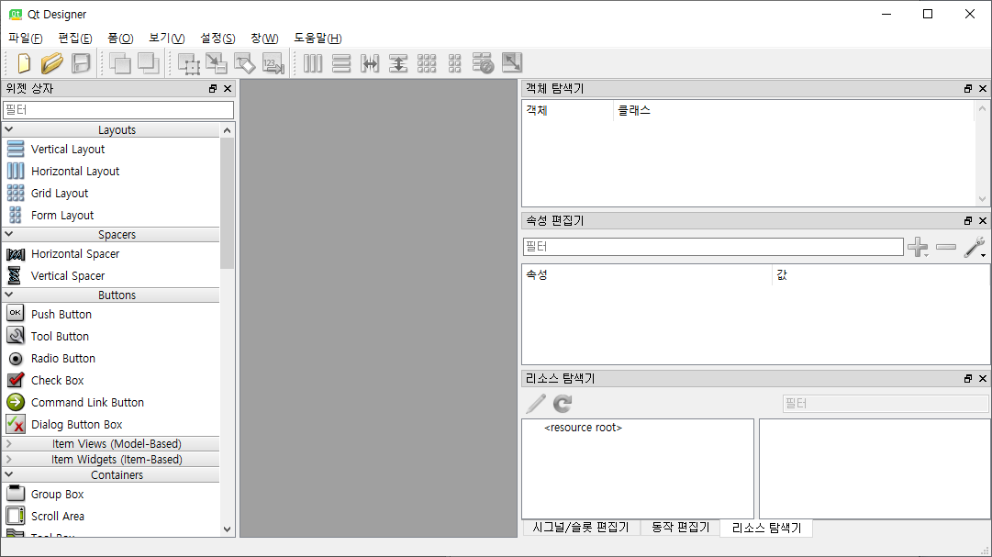The image size is (992, 557).
Task: Switch to Edit Buddies mode
Action: [x=245, y=63]
